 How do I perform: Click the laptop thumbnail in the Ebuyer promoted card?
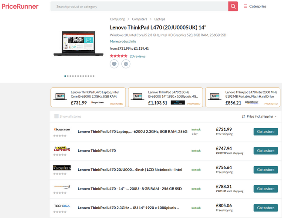tap(60, 97)
